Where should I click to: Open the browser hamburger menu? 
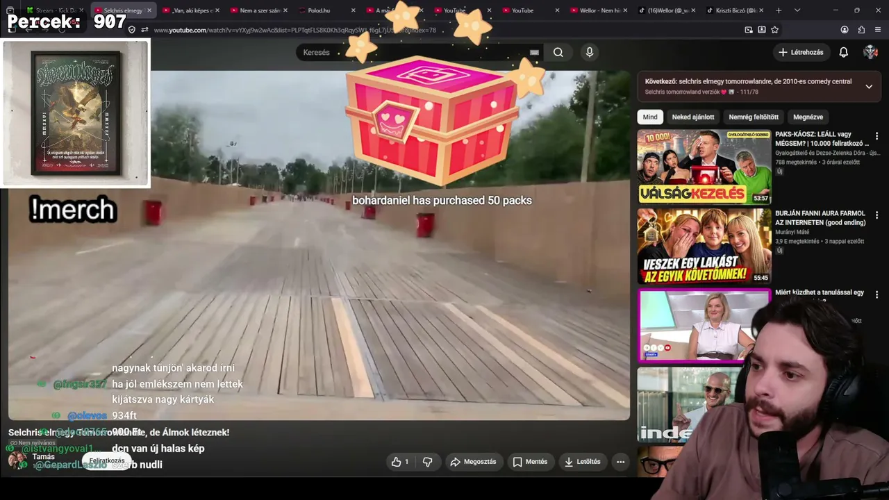[878, 30]
